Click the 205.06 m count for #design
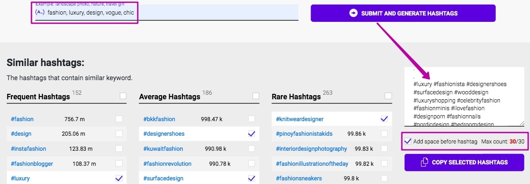530x184 pixels. pyautogui.click(x=73, y=134)
